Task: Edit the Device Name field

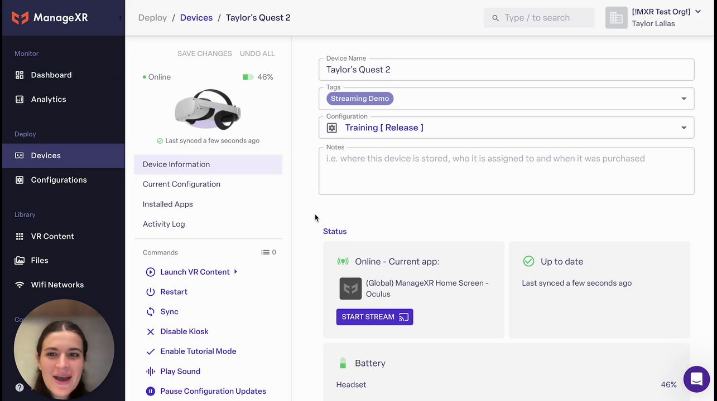Action: (x=506, y=70)
